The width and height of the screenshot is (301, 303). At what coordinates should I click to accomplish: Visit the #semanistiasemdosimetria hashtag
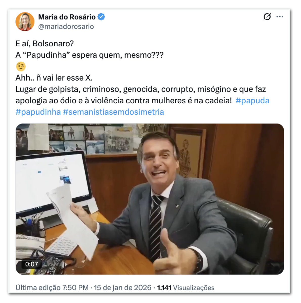(x=114, y=112)
